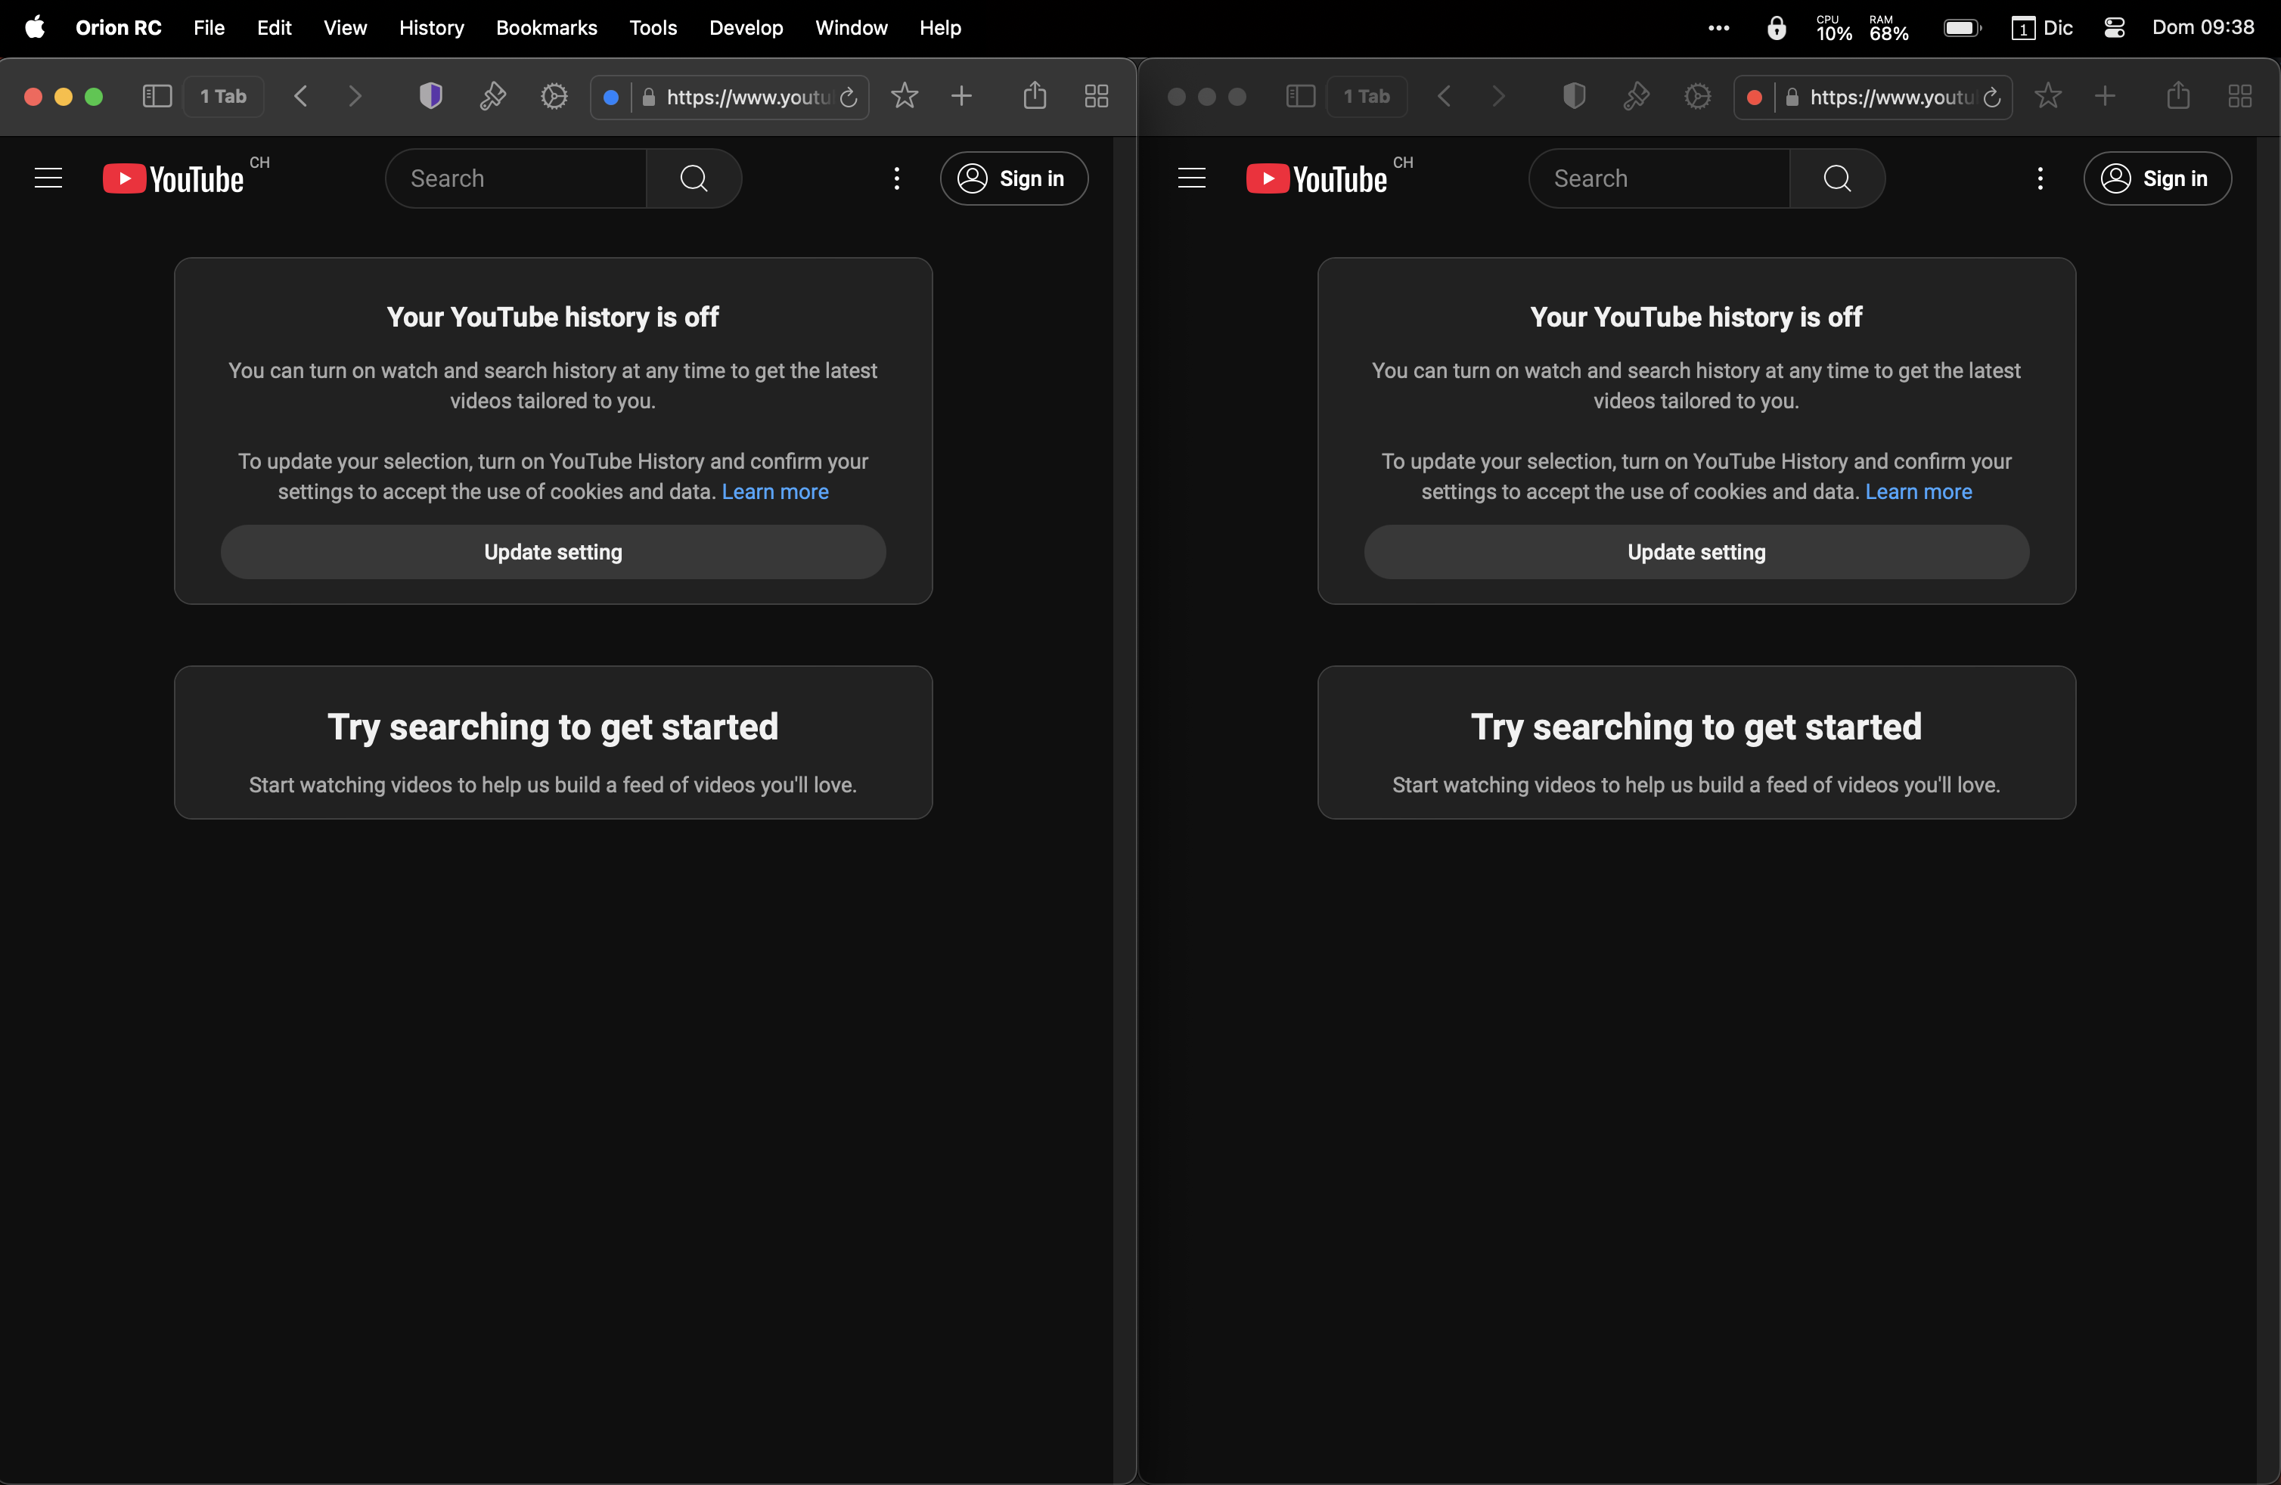Open the Develop menu in menu bar
This screenshot has width=2281, height=1485.
pyautogui.click(x=746, y=28)
